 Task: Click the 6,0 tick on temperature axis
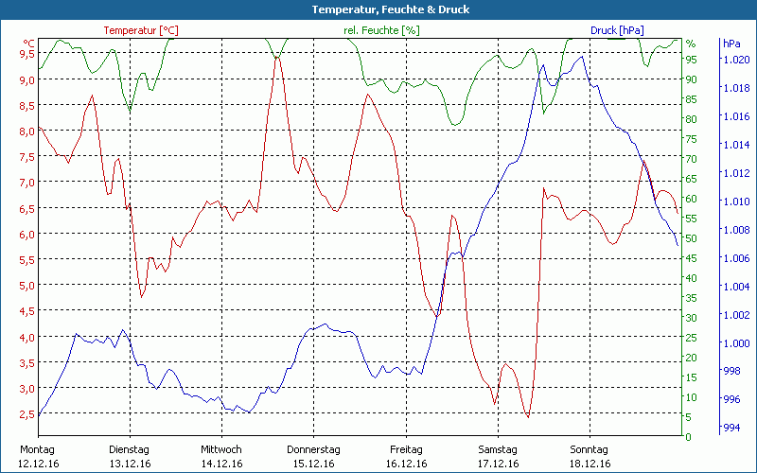(x=27, y=234)
